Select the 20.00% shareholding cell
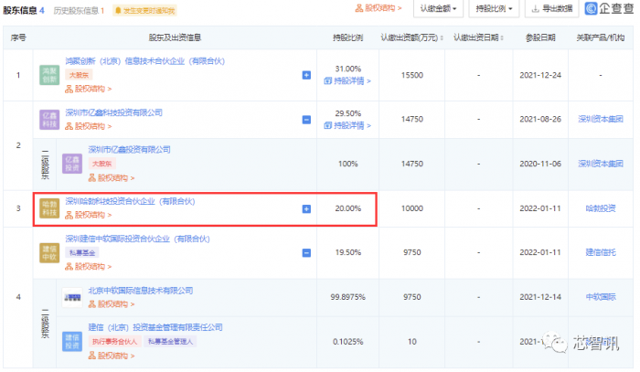The image size is (640, 372). click(x=347, y=208)
